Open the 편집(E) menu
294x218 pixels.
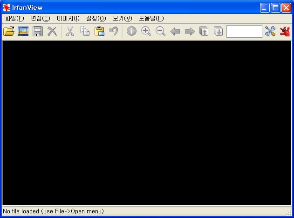click(x=41, y=18)
